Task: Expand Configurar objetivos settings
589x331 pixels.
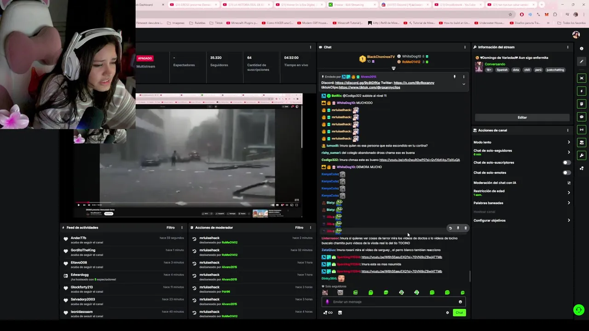Action: click(x=569, y=220)
